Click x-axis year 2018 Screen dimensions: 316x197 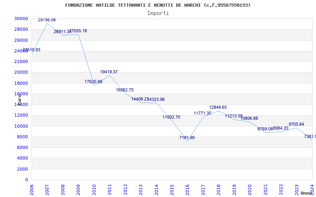(x=218, y=190)
